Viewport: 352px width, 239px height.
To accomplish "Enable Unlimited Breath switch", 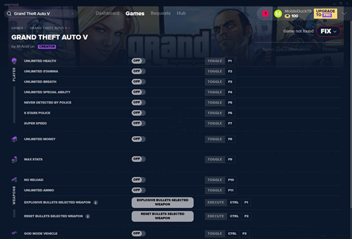I will point(138,81).
